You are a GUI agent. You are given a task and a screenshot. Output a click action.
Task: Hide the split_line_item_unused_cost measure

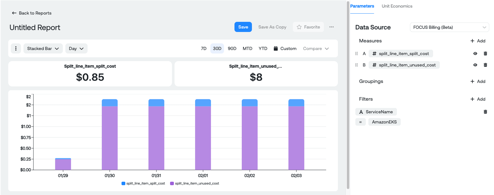tap(475, 65)
